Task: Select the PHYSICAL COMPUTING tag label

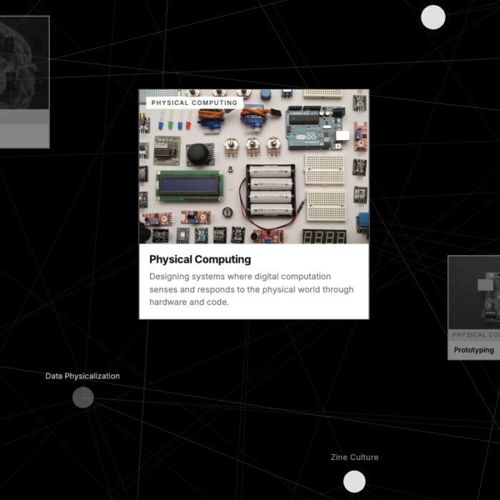Action: pos(194,103)
